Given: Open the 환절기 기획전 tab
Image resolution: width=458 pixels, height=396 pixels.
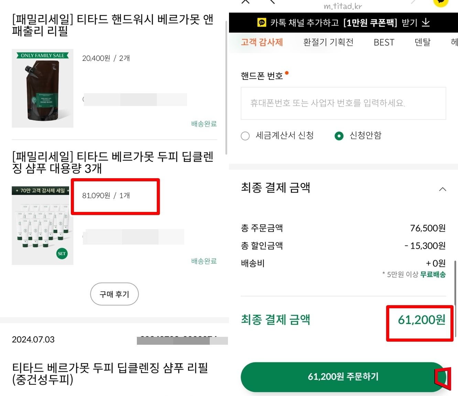Looking at the screenshot, I should (x=328, y=42).
